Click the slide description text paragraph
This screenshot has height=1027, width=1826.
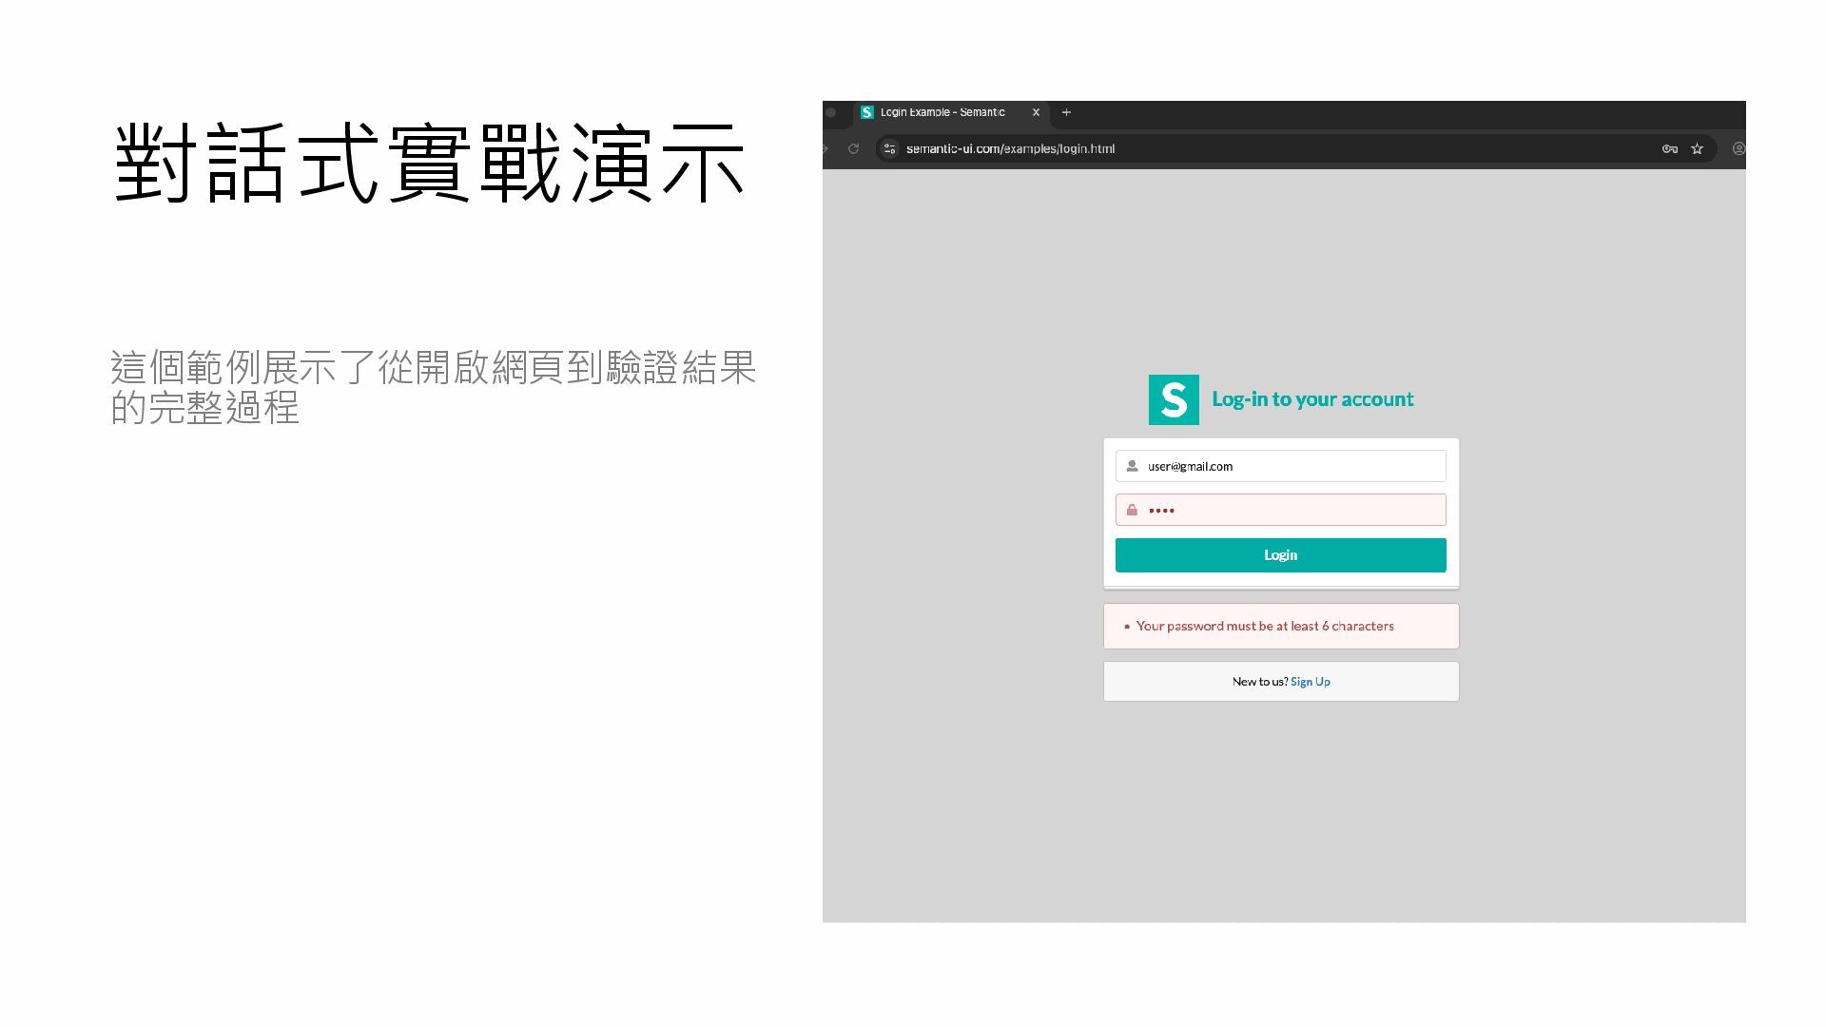coord(433,387)
